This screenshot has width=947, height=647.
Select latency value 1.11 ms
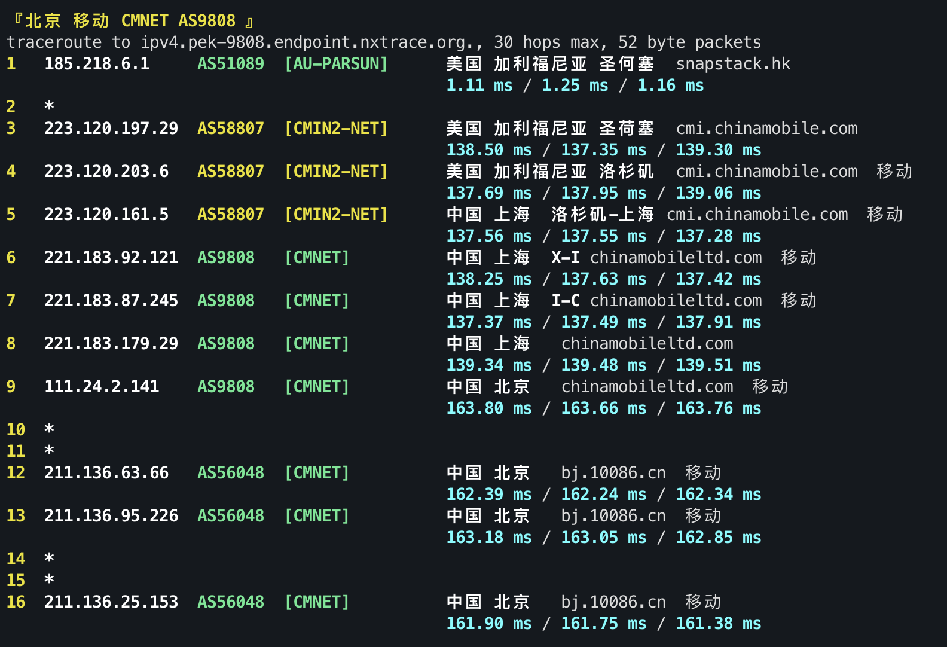tap(479, 86)
